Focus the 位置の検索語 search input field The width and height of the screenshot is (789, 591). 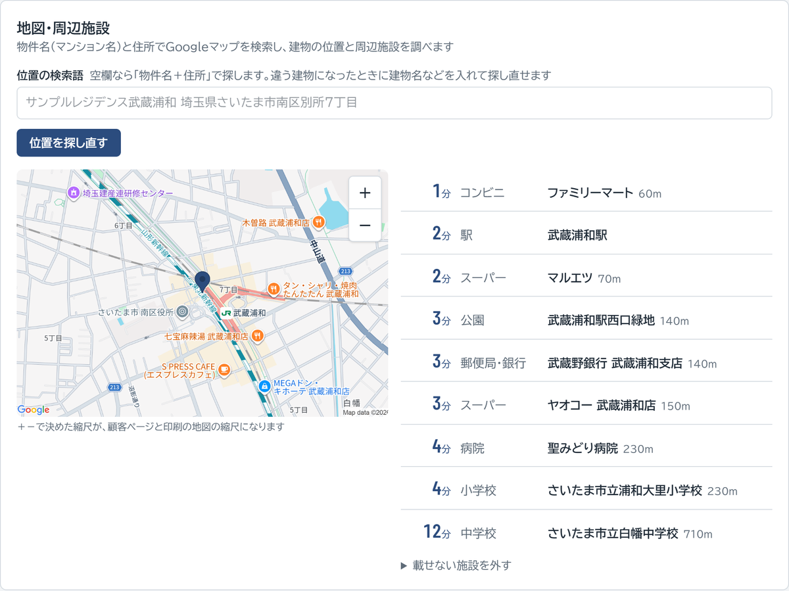coord(394,103)
